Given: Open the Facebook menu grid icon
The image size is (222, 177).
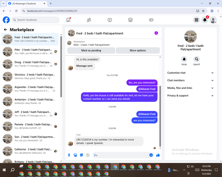Looking at the screenshot, I should (x=196, y=20).
